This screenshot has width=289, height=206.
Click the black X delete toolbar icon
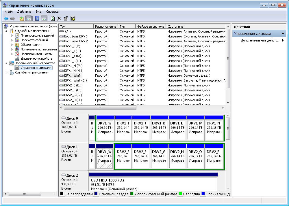pos(59,18)
